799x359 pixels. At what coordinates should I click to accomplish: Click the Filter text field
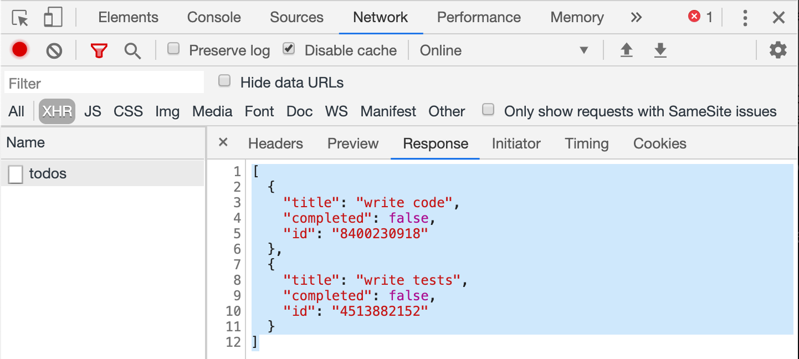coord(104,83)
